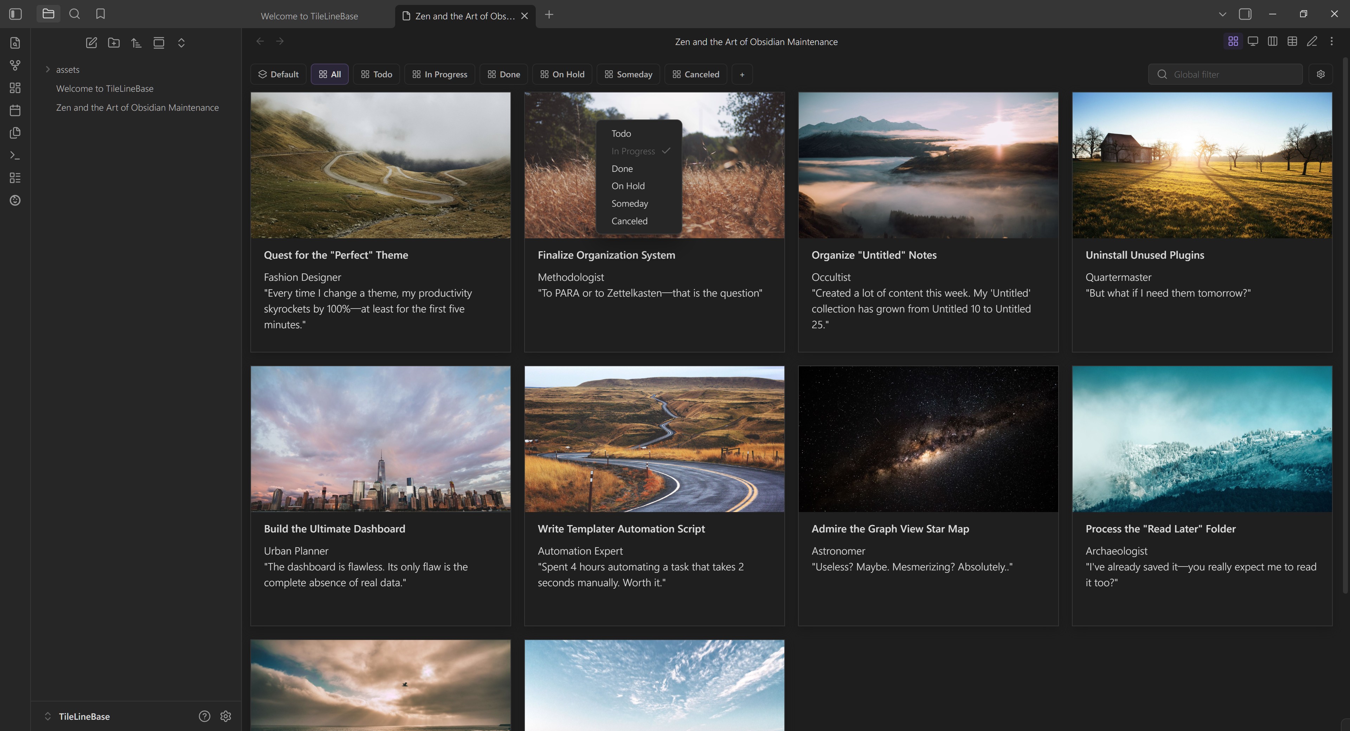Open the graph view icon in sidebar
The width and height of the screenshot is (1350, 731).
(x=15, y=65)
